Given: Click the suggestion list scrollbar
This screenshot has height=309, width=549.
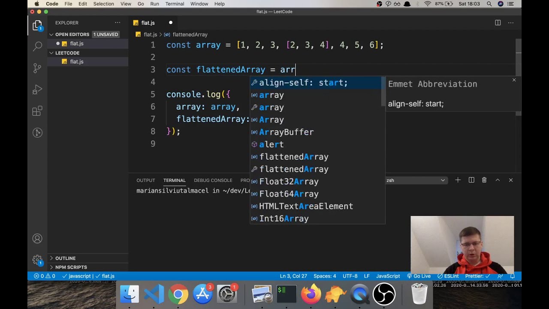Looking at the screenshot, I should [x=383, y=91].
